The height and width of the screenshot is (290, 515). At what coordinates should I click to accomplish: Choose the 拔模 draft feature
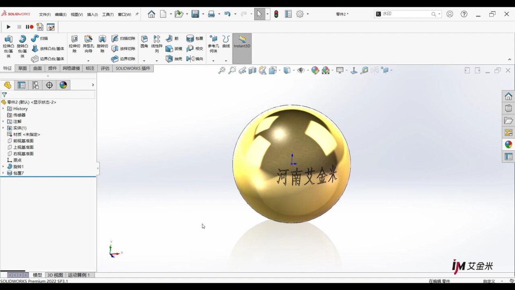(x=174, y=49)
